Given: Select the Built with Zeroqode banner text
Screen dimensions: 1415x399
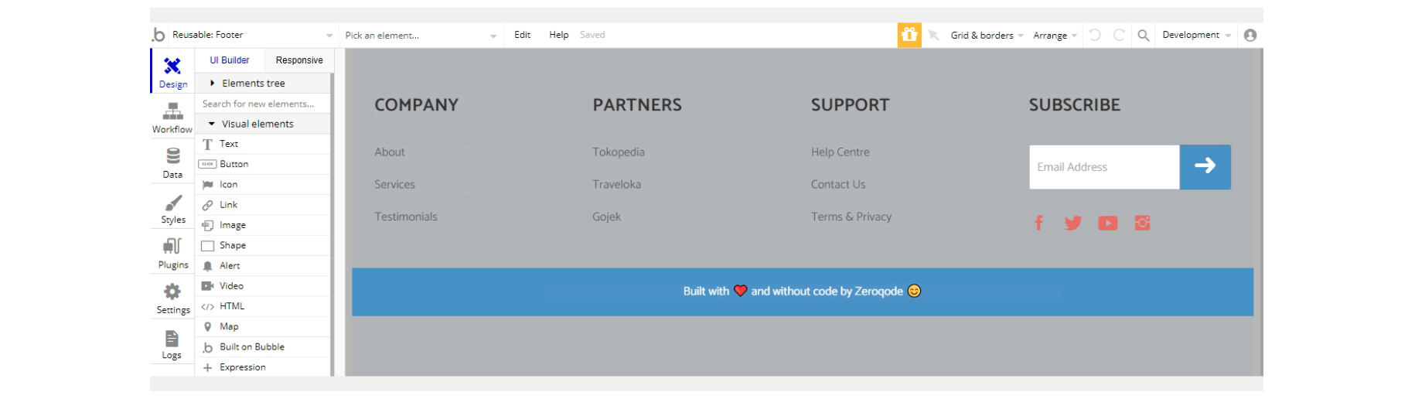Looking at the screenshot, I should 802,292.
